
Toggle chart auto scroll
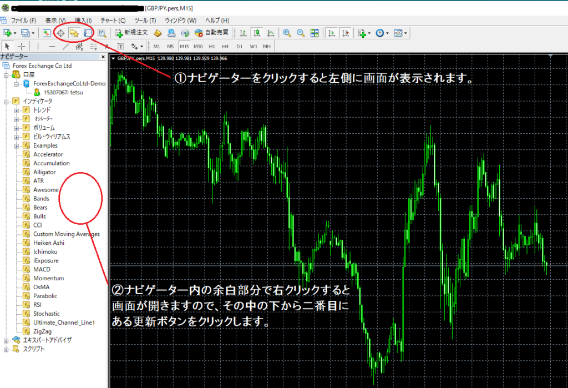[x=332, y=33]
